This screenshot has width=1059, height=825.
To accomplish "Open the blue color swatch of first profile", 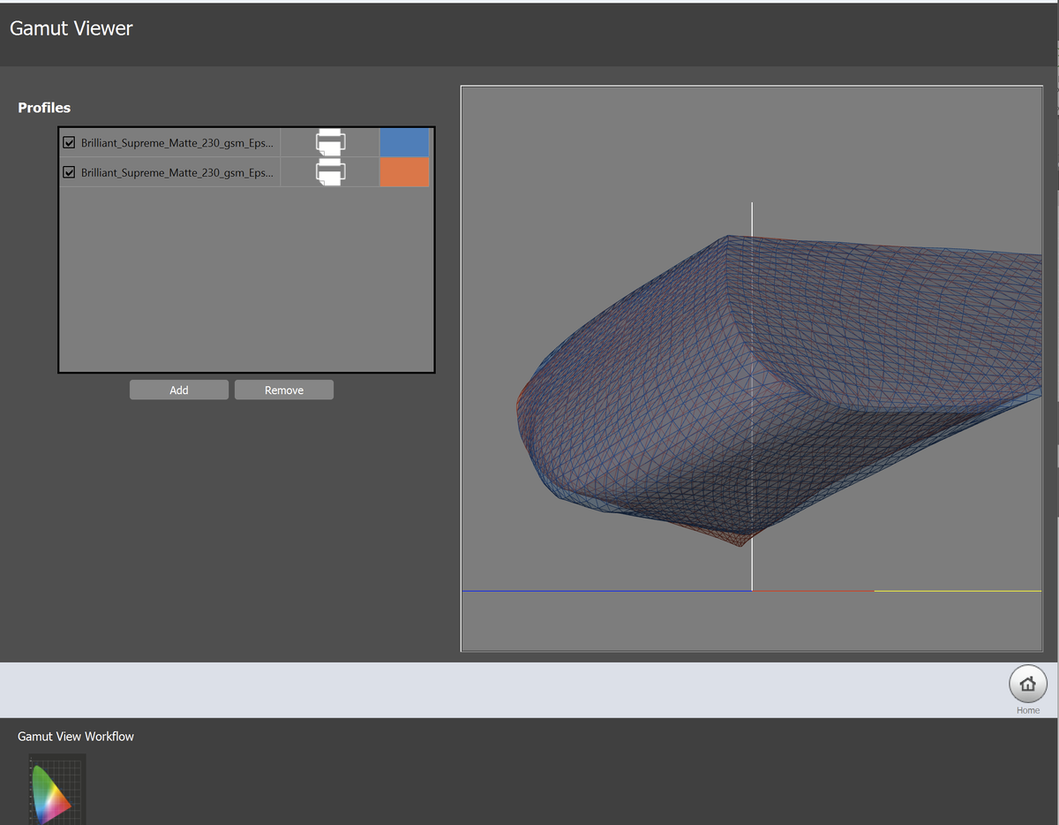I will (x=403, y=142).
